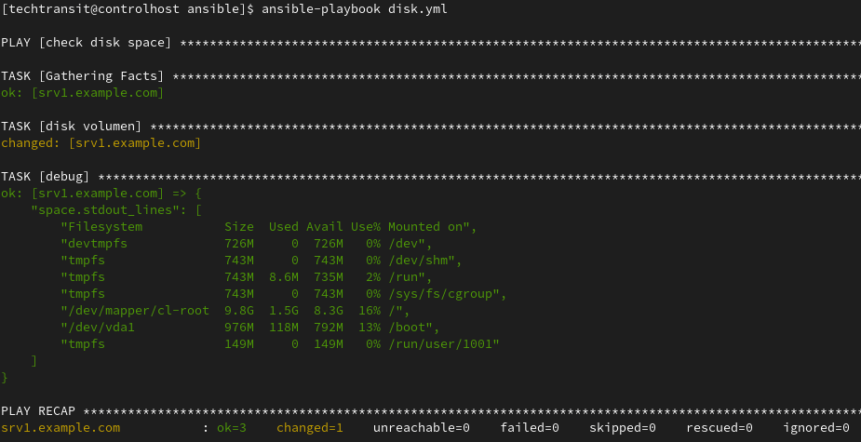The width and height of the screenshot is (861, 442).
Task: Click the /run/user/1001 mount point text
Action: (x=440, y=344)
